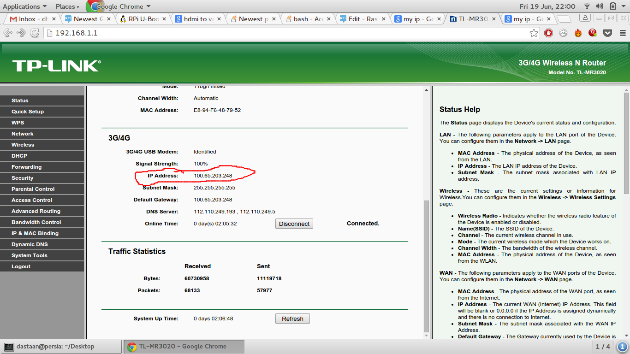
Task: Click the workspace switcher showing 1 / 4
Action: click(603, 347)
